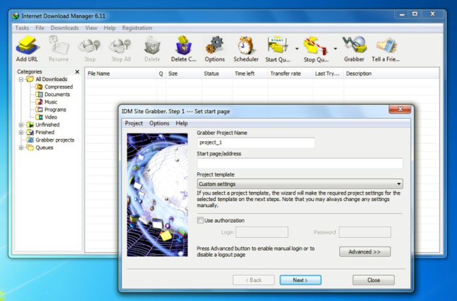Open the Downloads menu
The height and width of the screenshot is (301, 457).
click(x=65, y=28)
